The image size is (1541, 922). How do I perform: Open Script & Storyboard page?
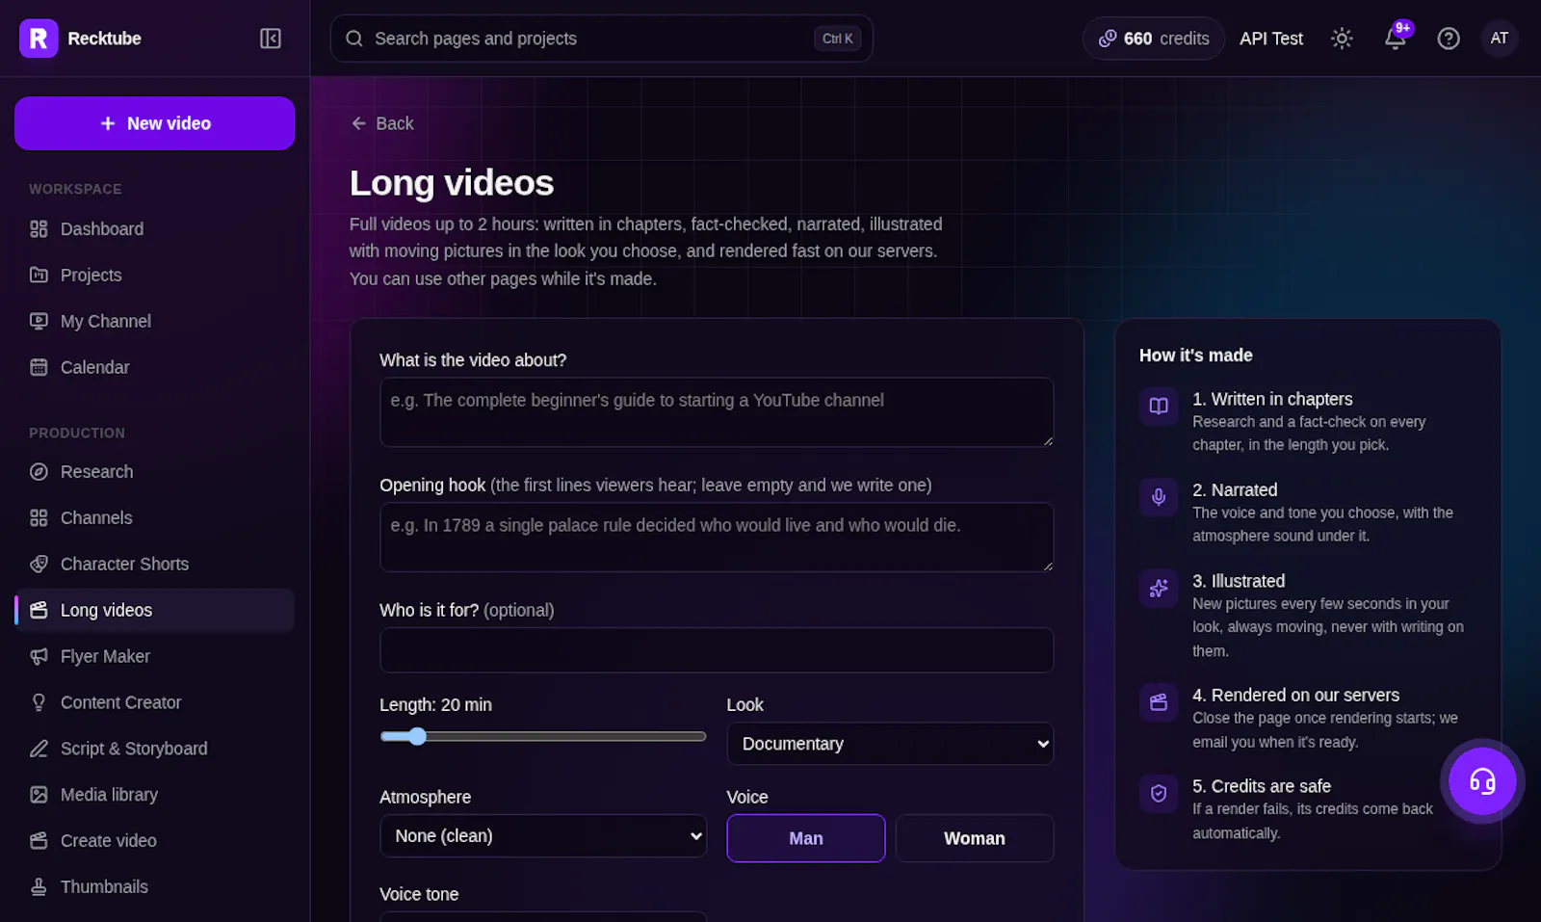154,750
